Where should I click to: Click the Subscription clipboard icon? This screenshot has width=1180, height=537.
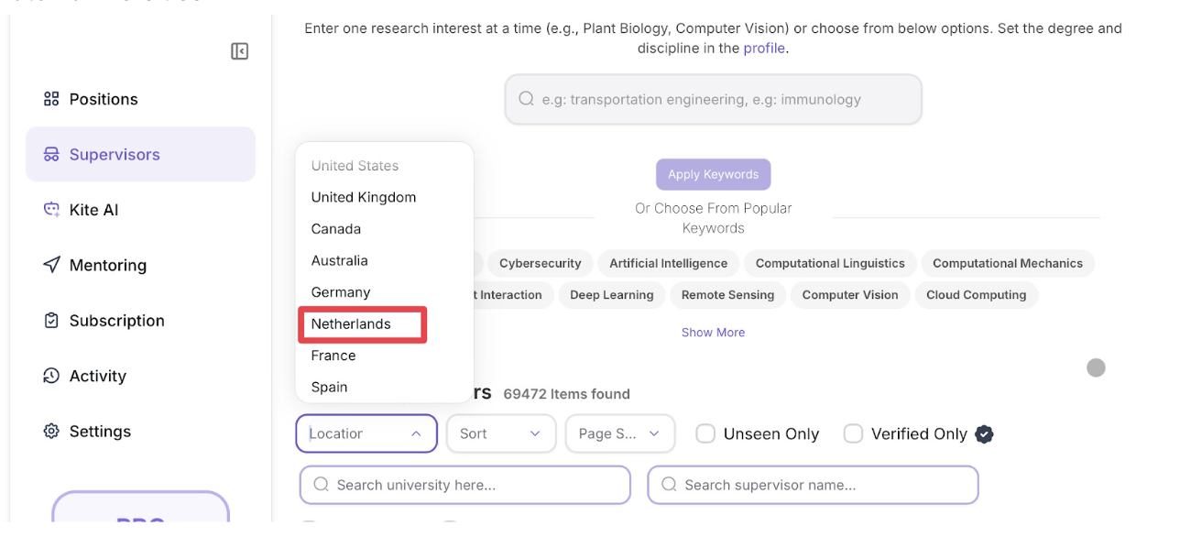[x=51, y=321]
